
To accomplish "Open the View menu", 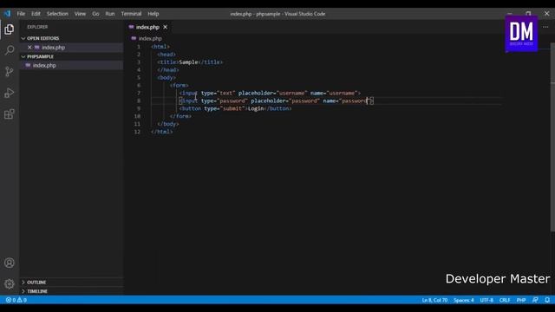I will [x=80, y=14].
